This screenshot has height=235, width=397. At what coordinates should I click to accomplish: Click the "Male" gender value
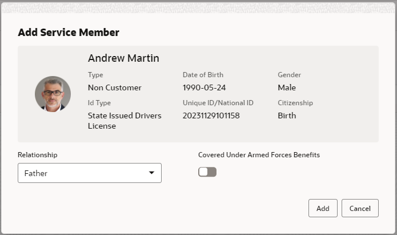[287, 87]
